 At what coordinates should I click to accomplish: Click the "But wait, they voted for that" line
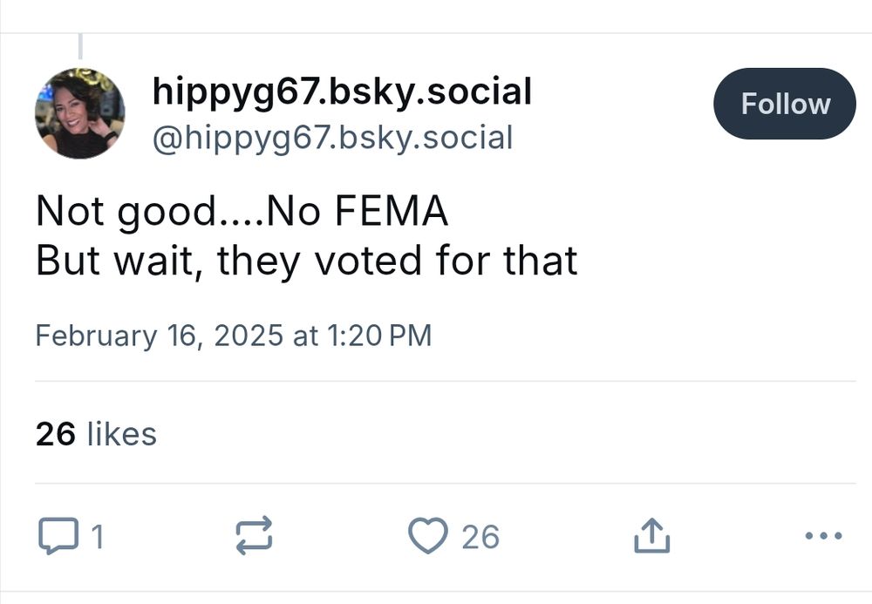pos(306,261)
